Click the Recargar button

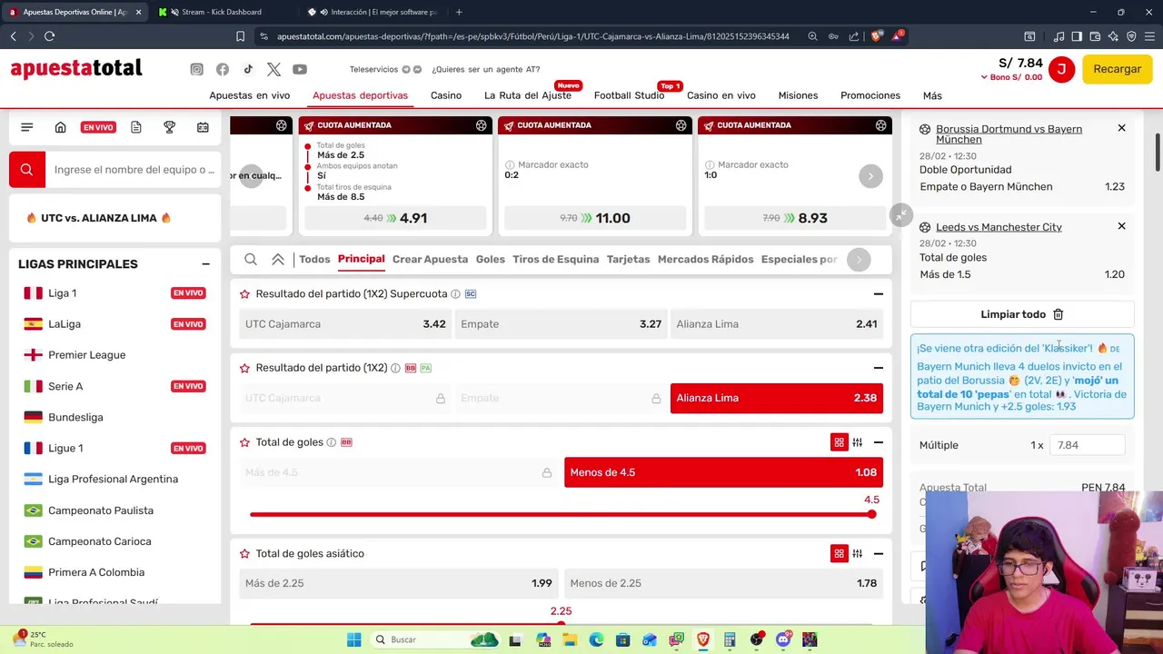click(1117, 69)
